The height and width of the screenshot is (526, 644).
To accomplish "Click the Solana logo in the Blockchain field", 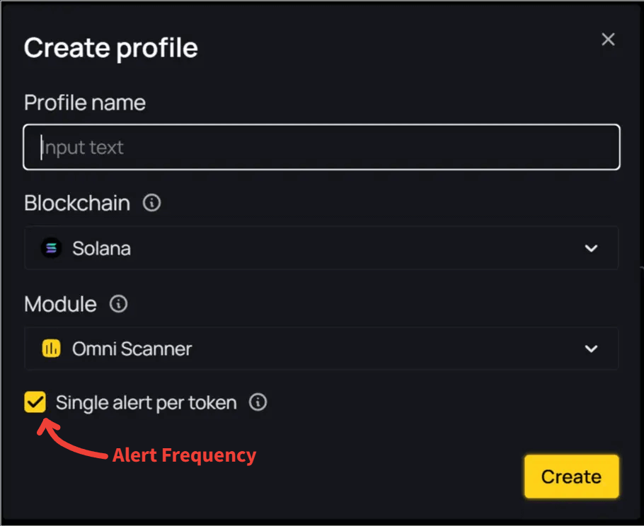I will tap(52, 248).
